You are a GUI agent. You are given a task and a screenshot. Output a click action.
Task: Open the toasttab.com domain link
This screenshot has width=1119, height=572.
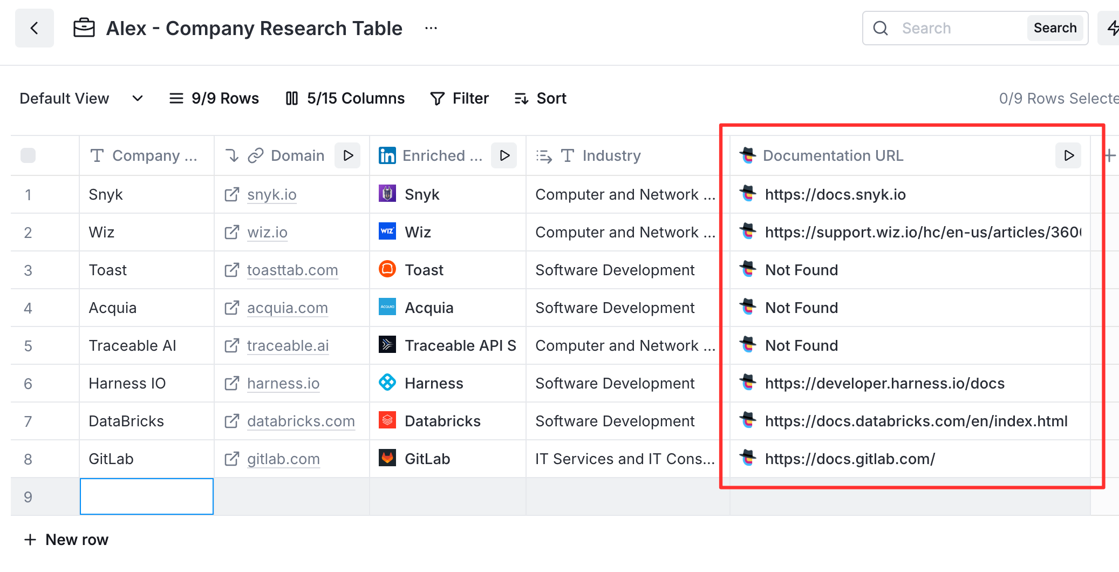tap(292, 270)
